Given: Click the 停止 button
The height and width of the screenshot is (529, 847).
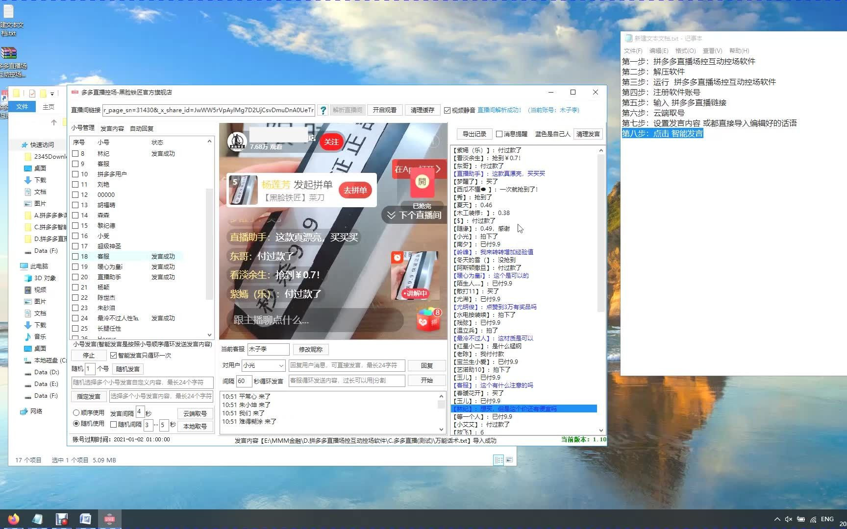Looking at the screenshot, I should point(89,355).
